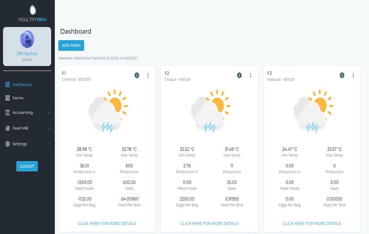Show info for farm F1 Chennai
The width and height of the screenshot is (369, 234).
pos(137,75)
